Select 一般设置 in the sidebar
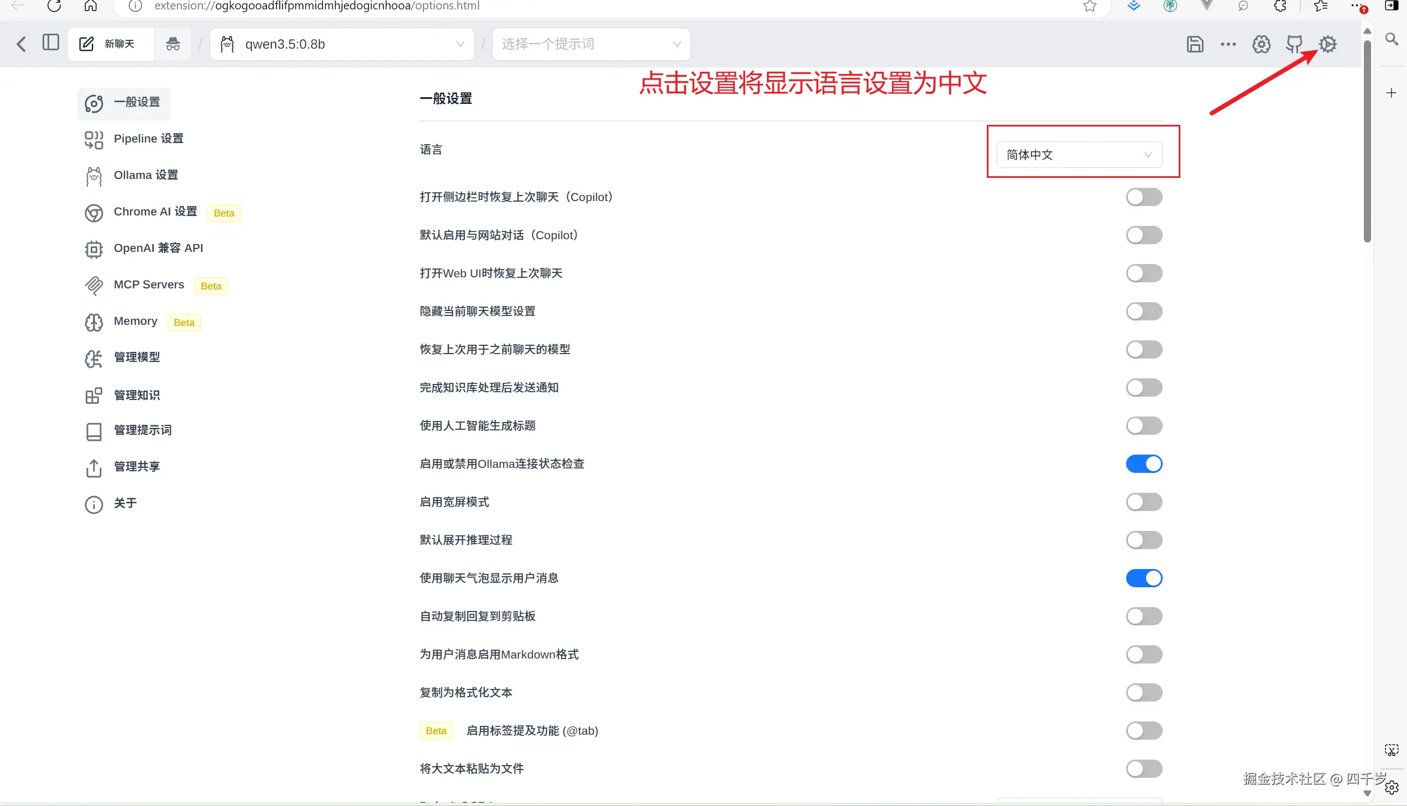 pos(123,103)
